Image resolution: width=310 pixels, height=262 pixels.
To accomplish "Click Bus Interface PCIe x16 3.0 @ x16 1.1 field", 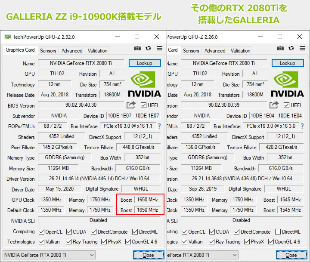I will [x=128, y=126].
